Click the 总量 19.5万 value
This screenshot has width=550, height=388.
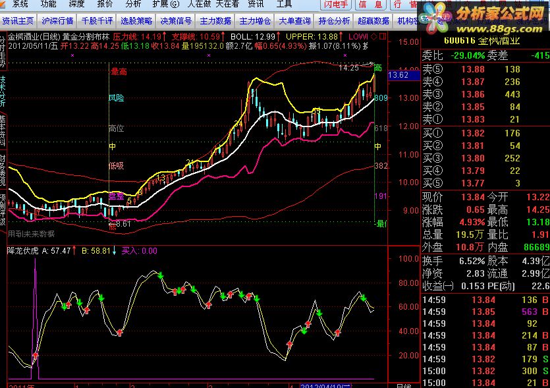pyautogui.click(x=471, y=235)
